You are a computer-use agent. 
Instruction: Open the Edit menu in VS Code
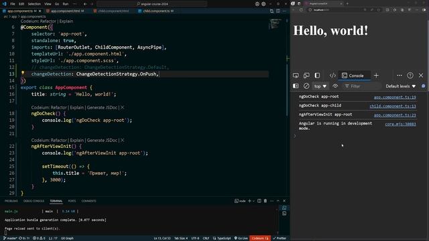(x=21, y=4)
